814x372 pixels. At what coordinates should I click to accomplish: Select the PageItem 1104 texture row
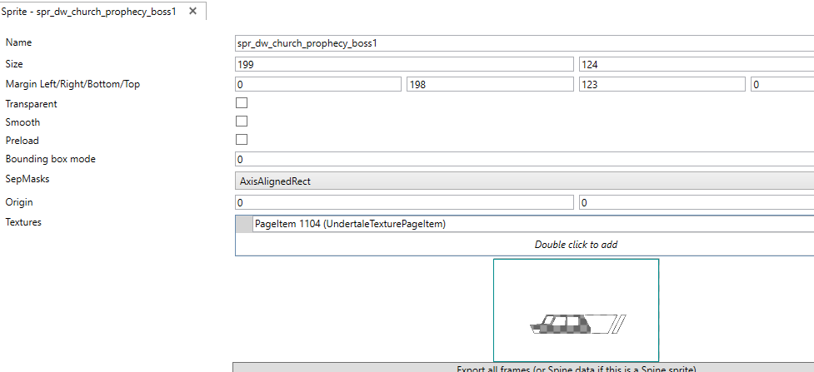tap(533, 224)
